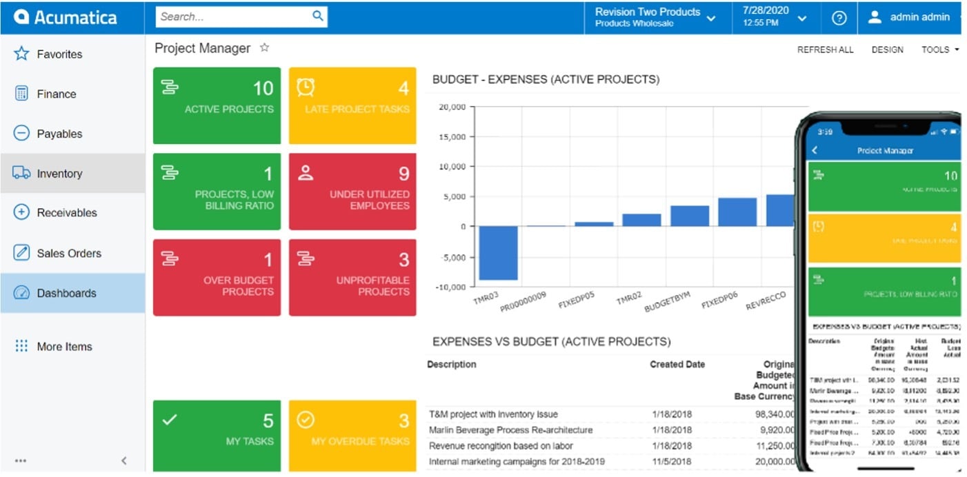Click the Active Projects gantt icon

coord(169,87)
